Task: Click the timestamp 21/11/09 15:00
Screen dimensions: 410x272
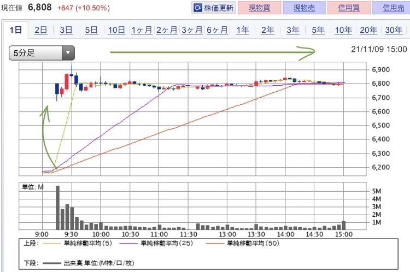Action: coord(379,49)
